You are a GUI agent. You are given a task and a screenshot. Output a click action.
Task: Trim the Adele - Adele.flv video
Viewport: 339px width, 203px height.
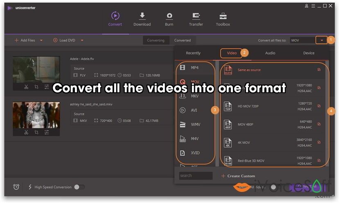(x=26, y=87)
